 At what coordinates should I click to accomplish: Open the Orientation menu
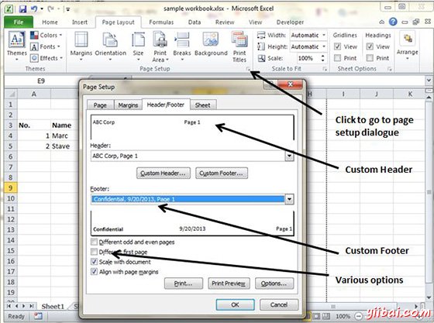[110, 46]
